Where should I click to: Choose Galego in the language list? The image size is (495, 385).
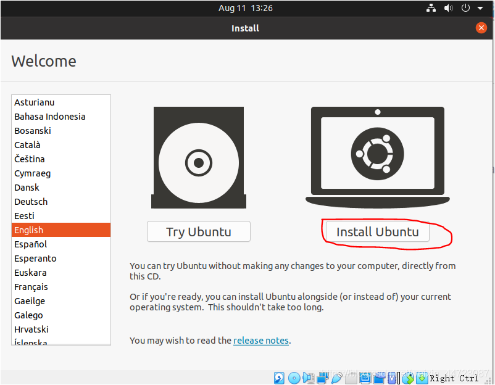pyautogui.click(x=61, y=315)
